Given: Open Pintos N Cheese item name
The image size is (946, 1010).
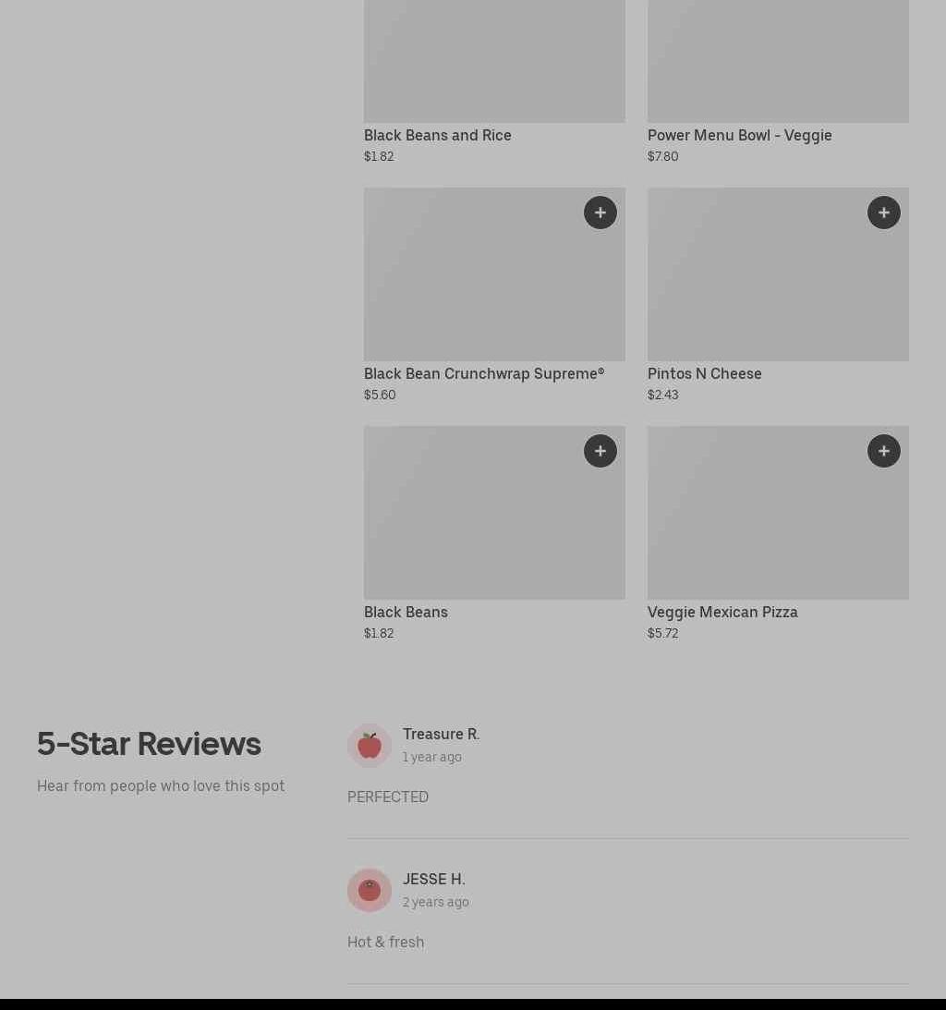Looking at the screenshot, I should [705, 373].
